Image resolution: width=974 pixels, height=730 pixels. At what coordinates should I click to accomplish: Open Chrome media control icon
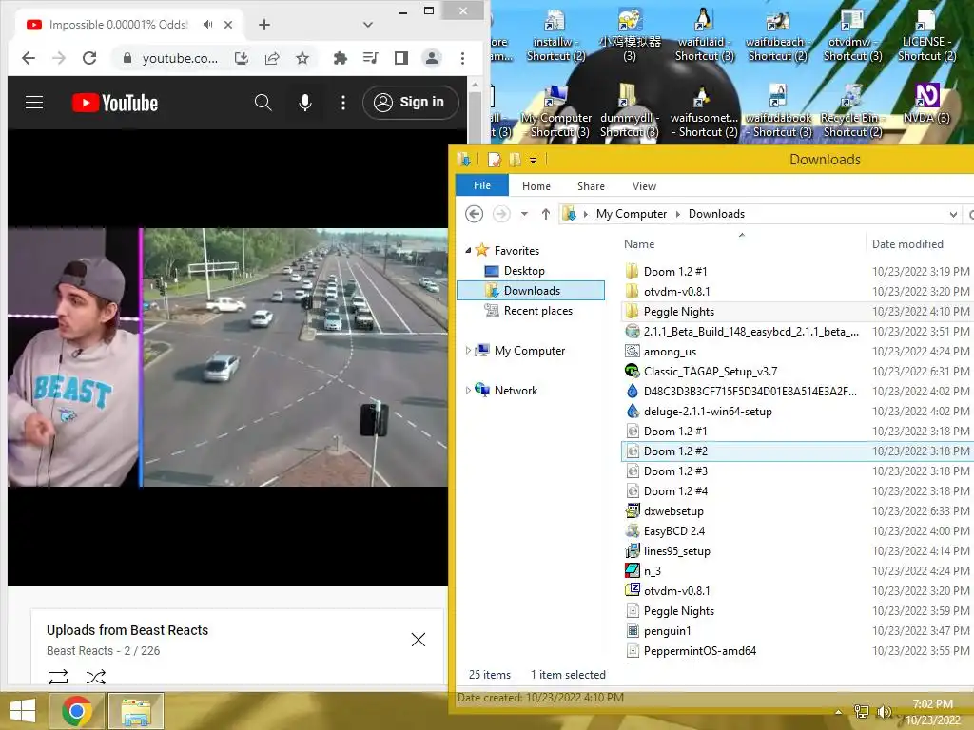click(371, 58)
